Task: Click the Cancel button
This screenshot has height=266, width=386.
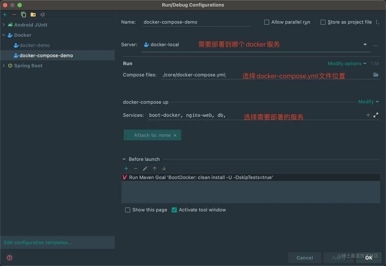Action: tap(305, 258)
